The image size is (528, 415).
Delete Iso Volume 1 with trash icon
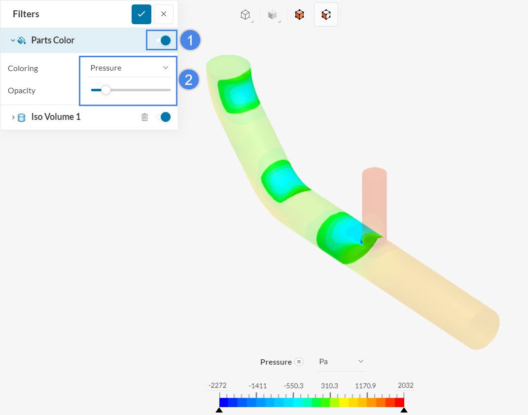point(144,117)
